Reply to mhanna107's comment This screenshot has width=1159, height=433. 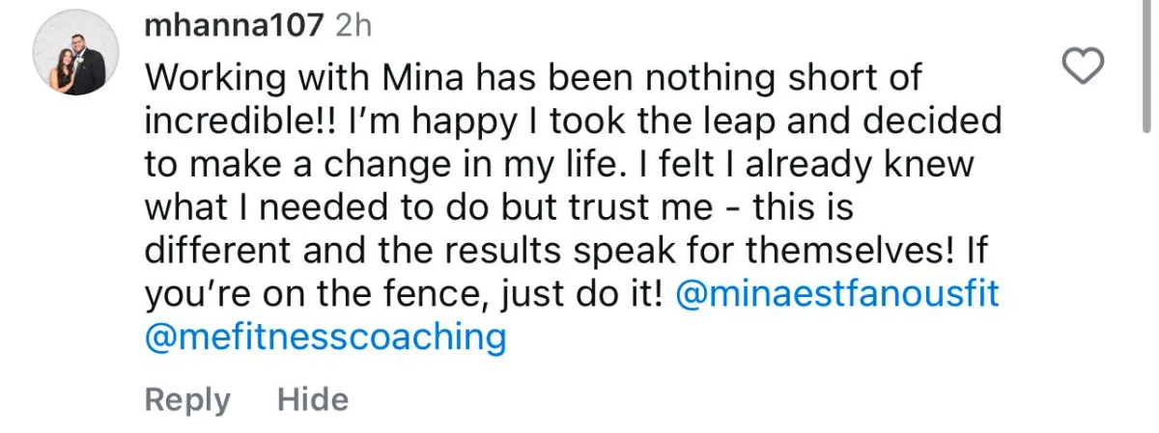(x=187, y=399)
